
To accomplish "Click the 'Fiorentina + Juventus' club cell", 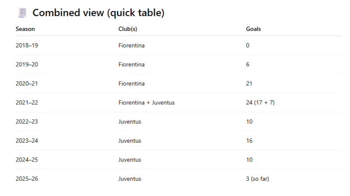I will (x=147, y=103).
